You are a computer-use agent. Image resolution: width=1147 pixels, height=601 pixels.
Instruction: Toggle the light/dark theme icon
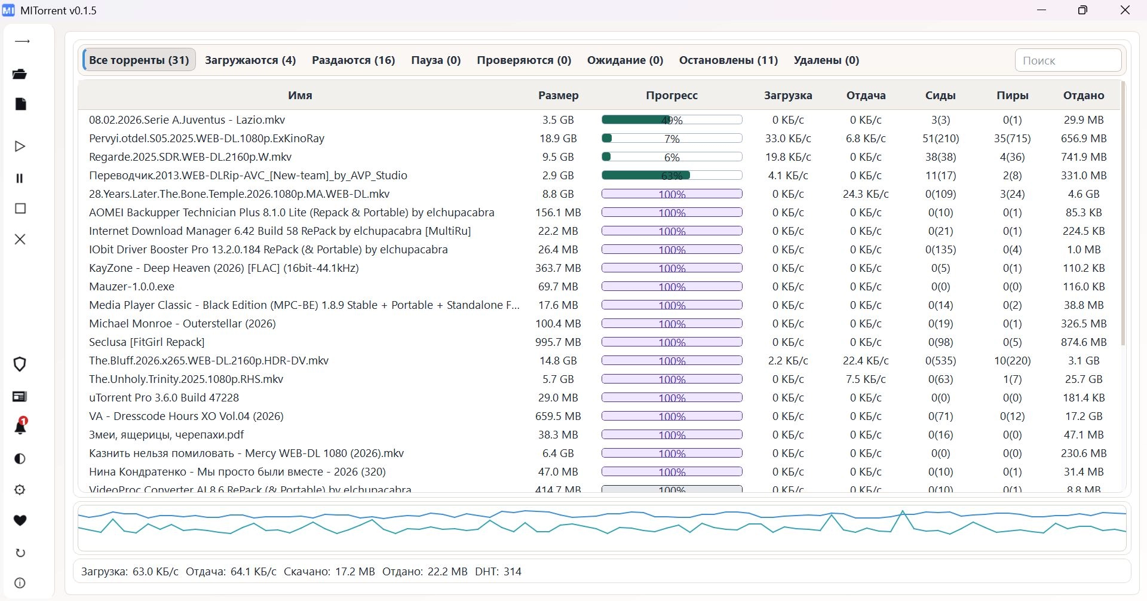pos(20,459)
